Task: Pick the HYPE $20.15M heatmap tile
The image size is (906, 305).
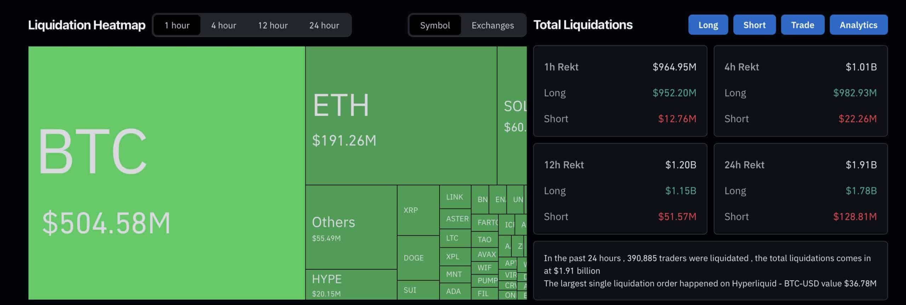Action: click(351, 285)
